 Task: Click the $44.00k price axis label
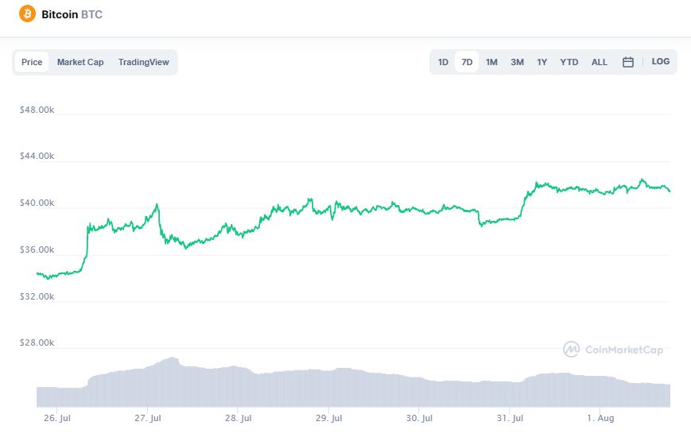(37, 157)
